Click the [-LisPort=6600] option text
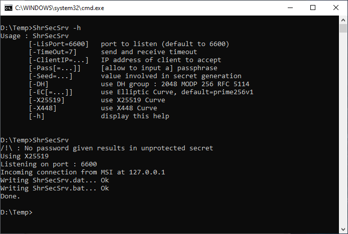Screen dimensions: 348x234 [x=59, y=44]
